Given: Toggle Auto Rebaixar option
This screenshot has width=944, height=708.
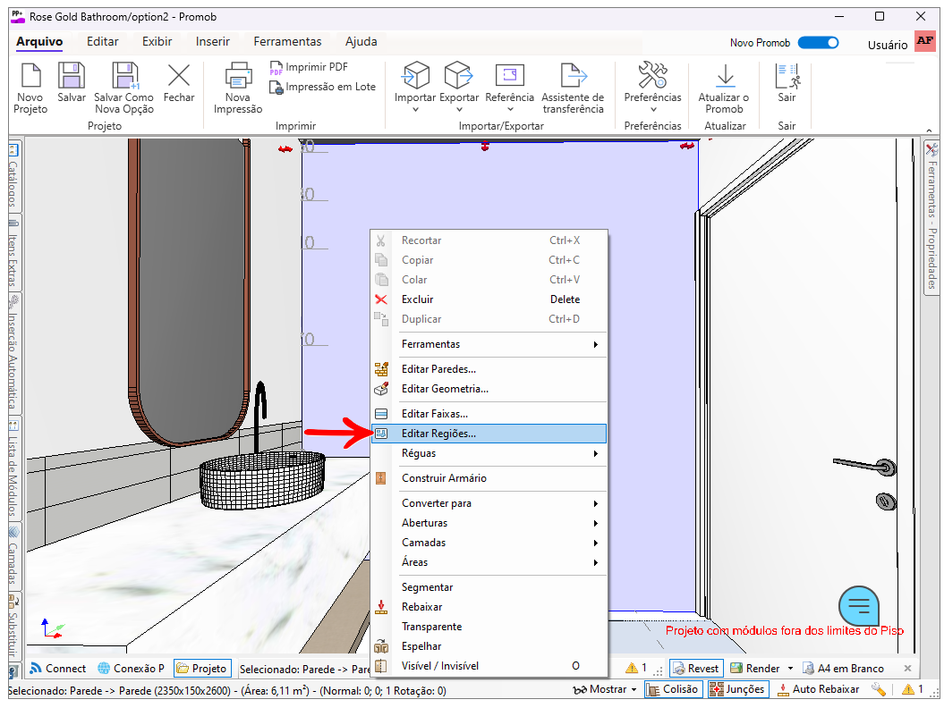Looking at the screenshot, I should pos(818,689).
